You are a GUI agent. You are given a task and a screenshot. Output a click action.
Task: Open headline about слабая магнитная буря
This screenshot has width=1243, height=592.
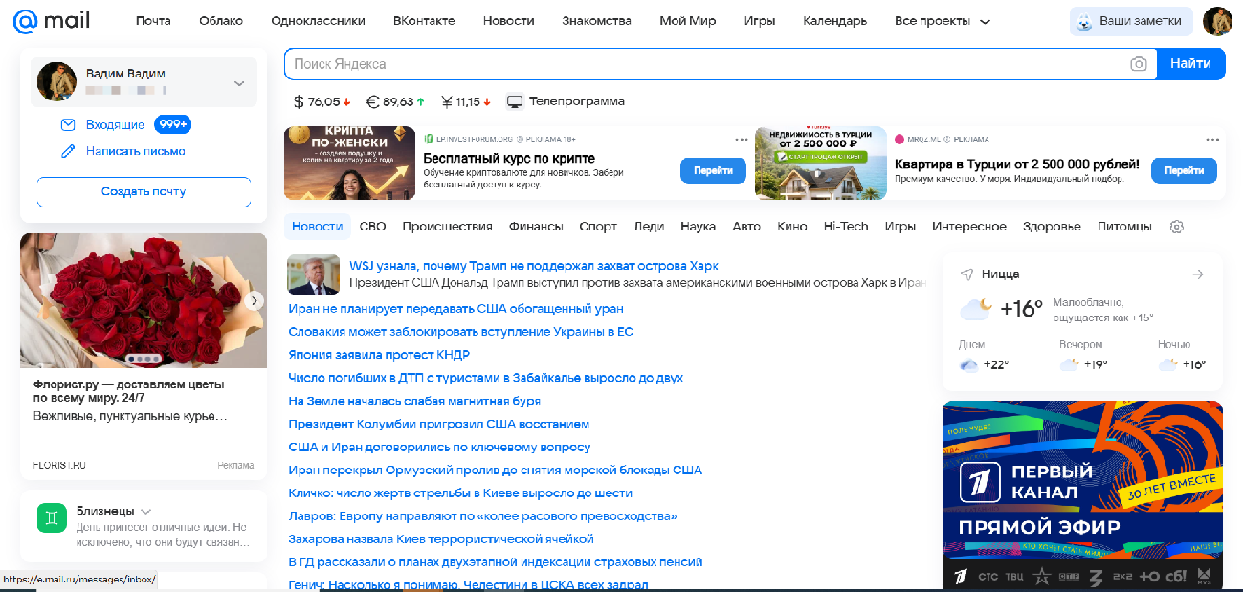click(x=414, y=401)
